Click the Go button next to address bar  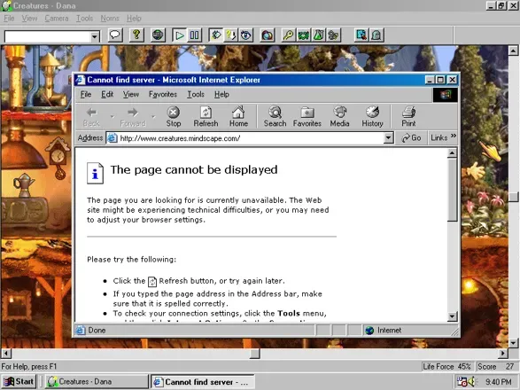(x=411, y=137)
